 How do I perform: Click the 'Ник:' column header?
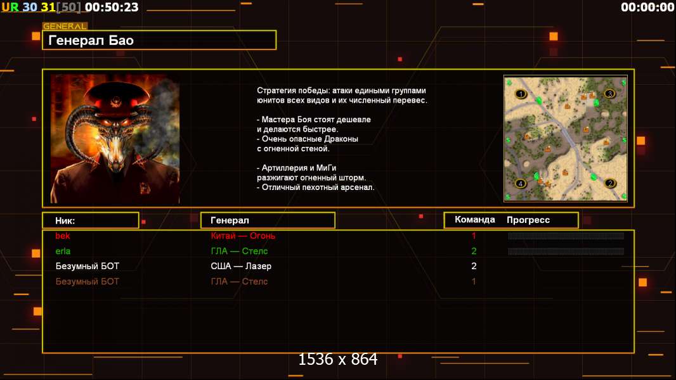click(x=91, y=220)
